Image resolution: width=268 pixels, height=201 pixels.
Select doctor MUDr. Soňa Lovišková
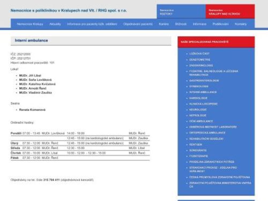pyautogui.click(x=35, y=80)
